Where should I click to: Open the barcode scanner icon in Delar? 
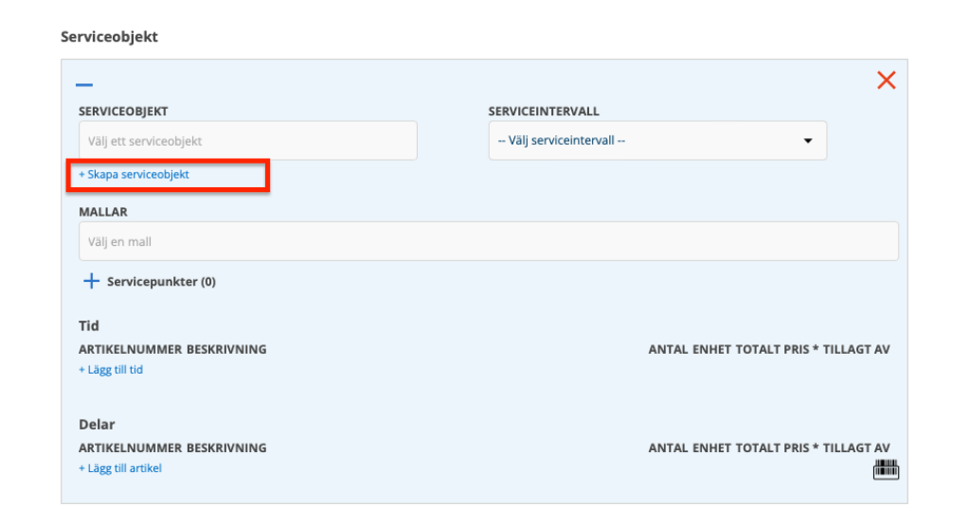[x=885, y=469]
